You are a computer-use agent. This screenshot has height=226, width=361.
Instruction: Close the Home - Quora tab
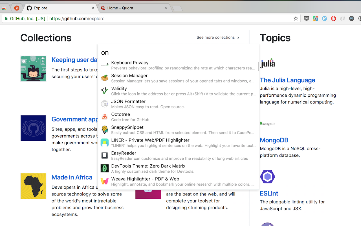click(166, 8)
